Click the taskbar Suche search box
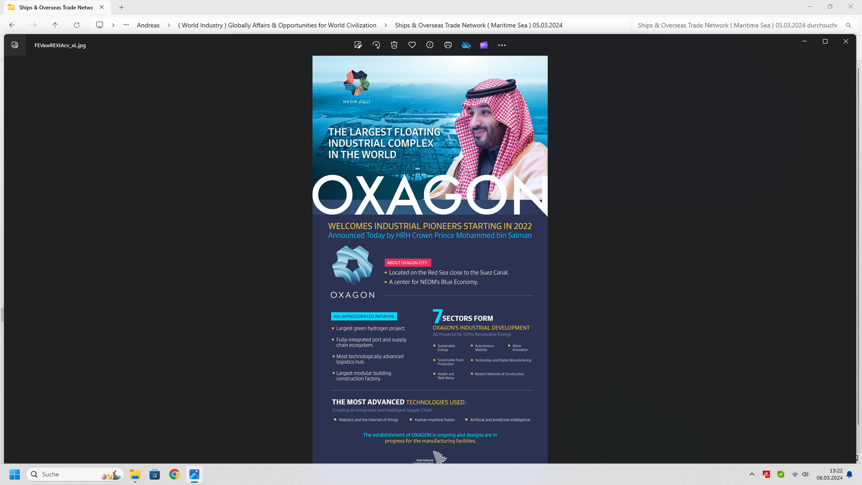This screenshot has width=862, height=485. [75, 474]
